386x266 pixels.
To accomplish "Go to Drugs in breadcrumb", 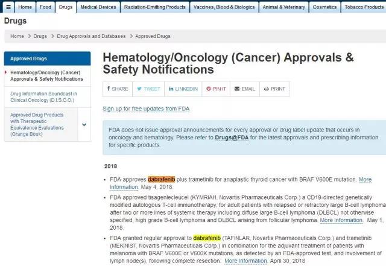I will click(40, 36).
